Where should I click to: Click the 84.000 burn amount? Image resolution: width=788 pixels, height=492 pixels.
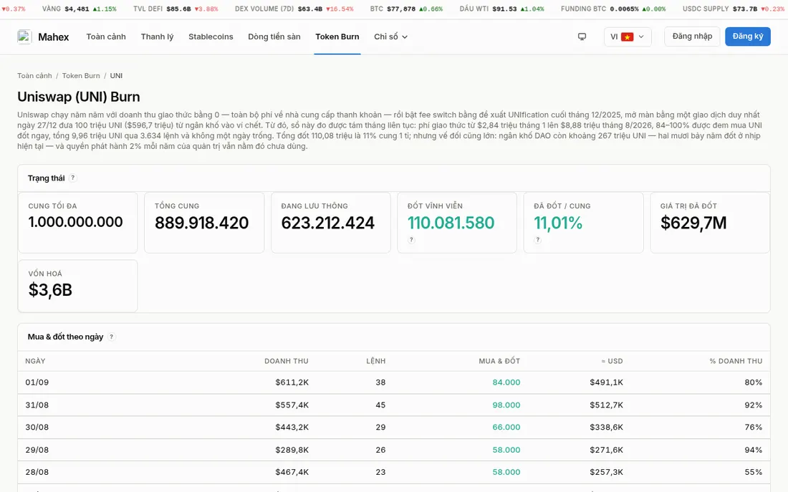[506, 382]
